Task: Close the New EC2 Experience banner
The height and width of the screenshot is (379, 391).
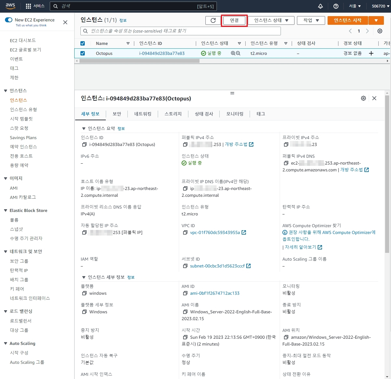Action: click(x=65, y=22)
